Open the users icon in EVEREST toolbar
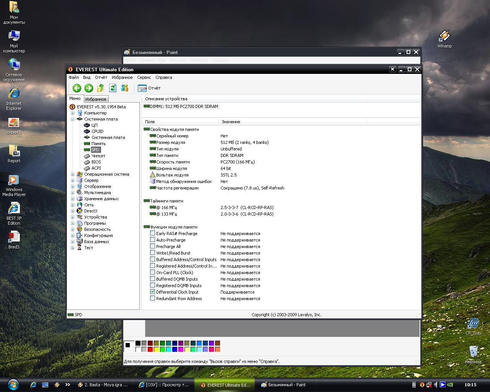This screenshot has width=490, height=392. pos(125,88)
